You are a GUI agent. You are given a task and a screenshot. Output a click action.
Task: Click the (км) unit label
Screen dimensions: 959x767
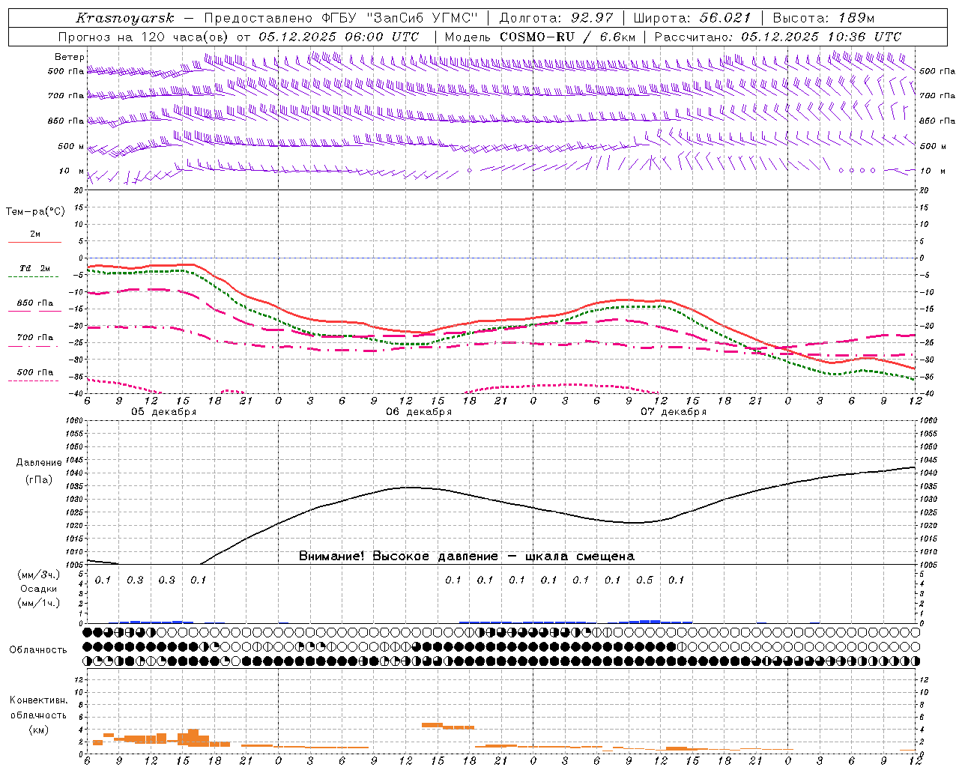(38, 729)
